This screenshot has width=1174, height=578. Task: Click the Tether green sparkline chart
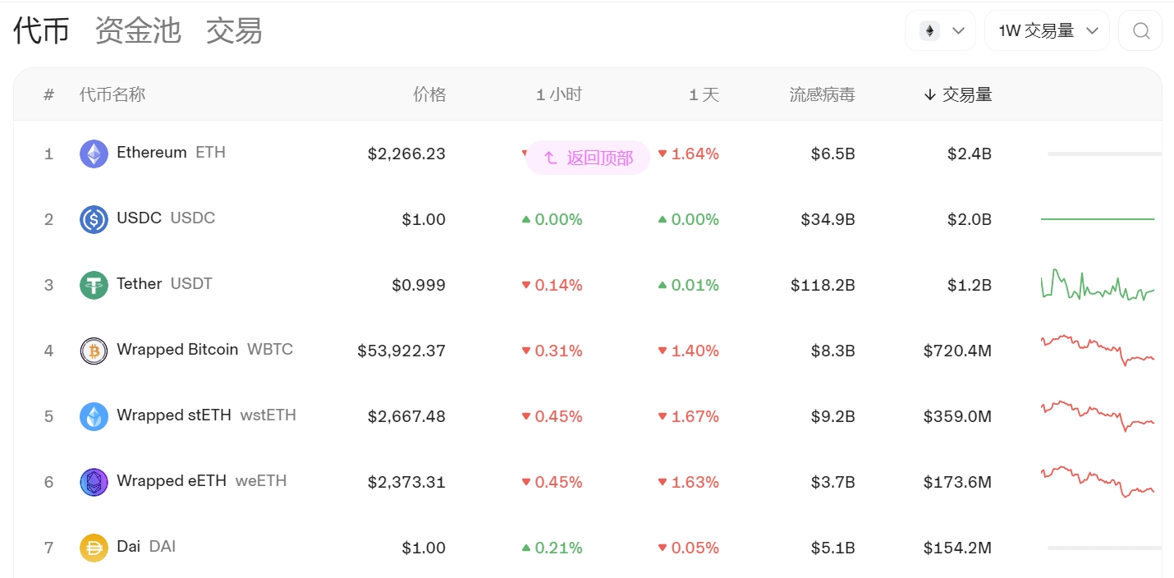click(x=1098, y=285)
